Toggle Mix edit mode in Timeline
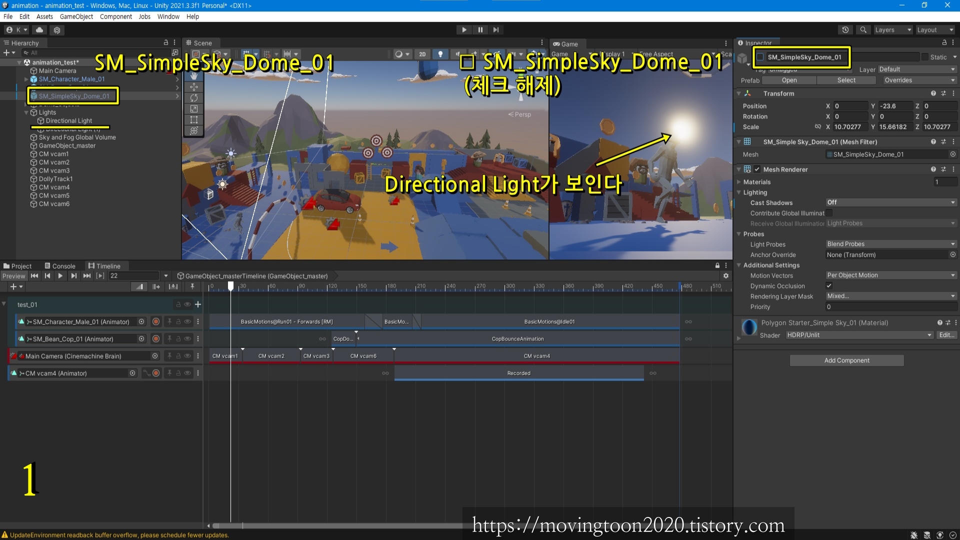This screenshot has height=540, width=960. tap(139, 287)
